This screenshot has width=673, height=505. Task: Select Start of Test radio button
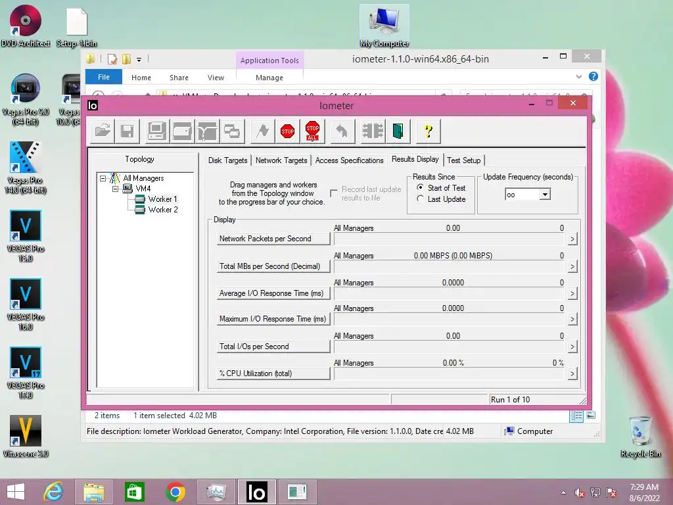click(x=420, y=187)
